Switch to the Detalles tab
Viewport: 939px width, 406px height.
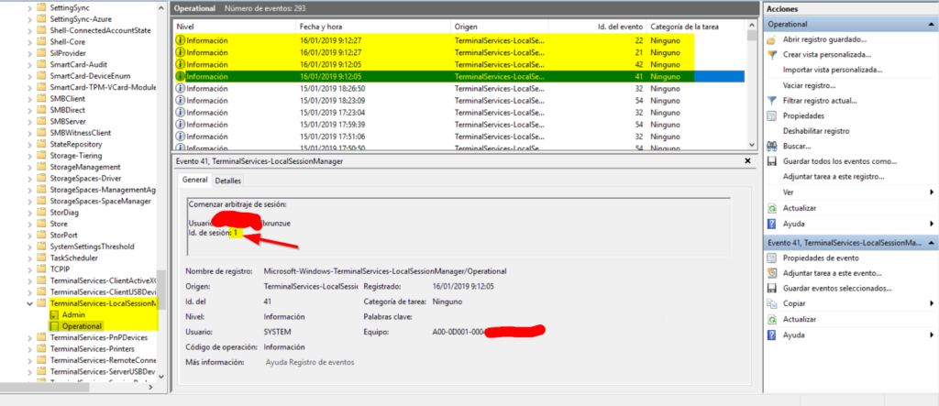pos(227,181)
